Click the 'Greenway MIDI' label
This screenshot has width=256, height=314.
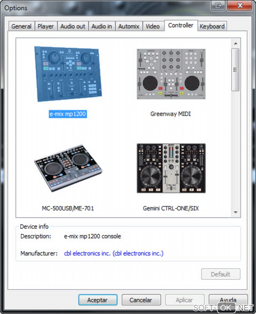point(171,114)
